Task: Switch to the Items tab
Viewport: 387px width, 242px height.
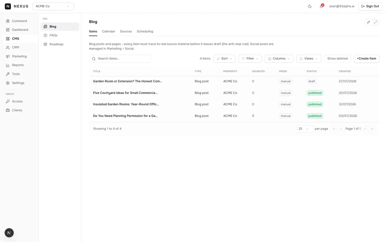Action: coord(93,31)
